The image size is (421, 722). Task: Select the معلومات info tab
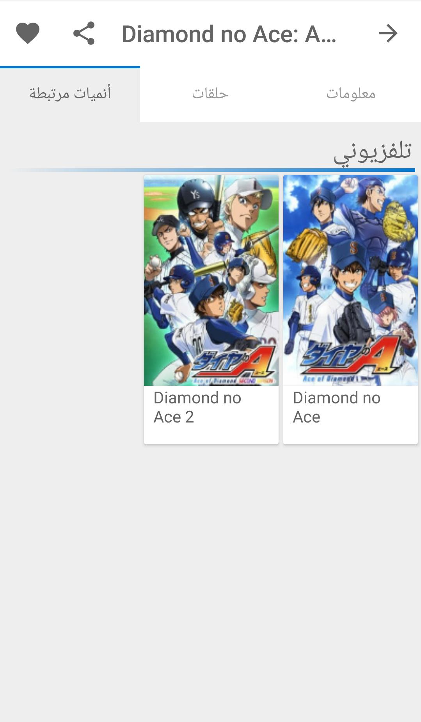351,94
